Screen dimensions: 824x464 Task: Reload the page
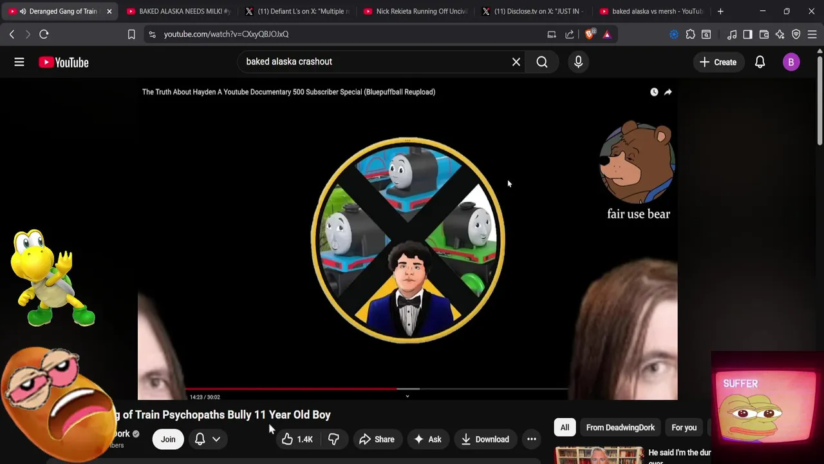44,34
